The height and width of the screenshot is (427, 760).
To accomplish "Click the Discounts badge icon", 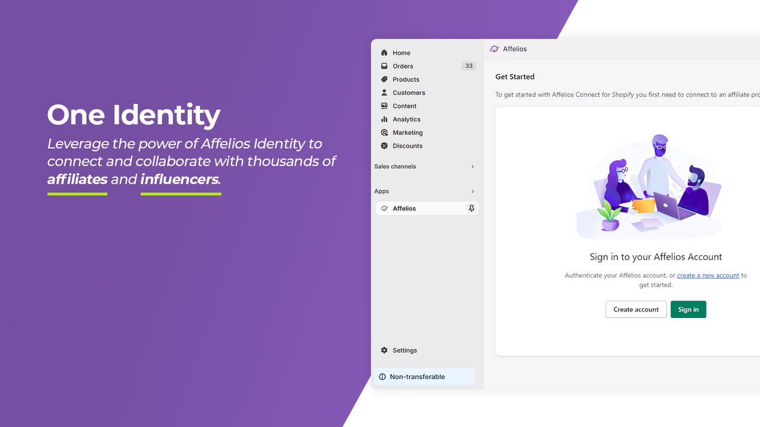I will pos(384,146).
